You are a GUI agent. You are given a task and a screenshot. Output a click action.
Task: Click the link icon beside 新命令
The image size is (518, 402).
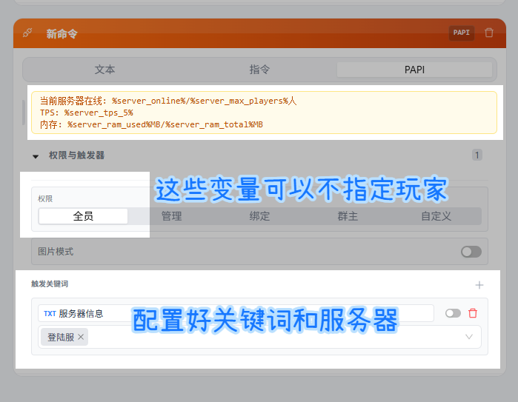pyautogui.click(x=27, y=33)
